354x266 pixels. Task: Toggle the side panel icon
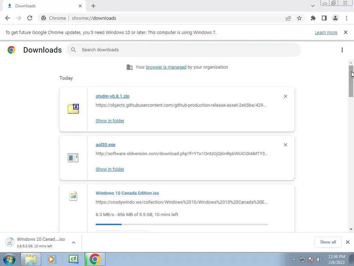[324, 18]
